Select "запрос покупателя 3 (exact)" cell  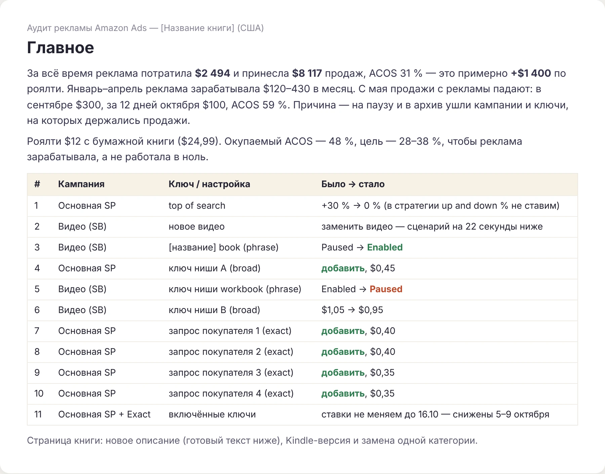[x=231, y=373]
